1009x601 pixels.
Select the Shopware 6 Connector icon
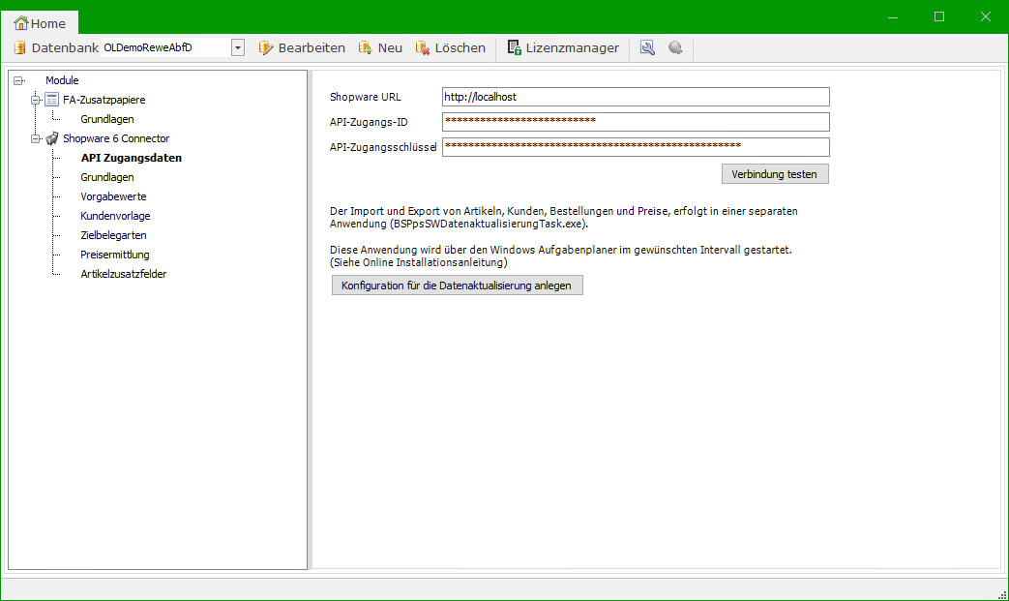(52, 138)
